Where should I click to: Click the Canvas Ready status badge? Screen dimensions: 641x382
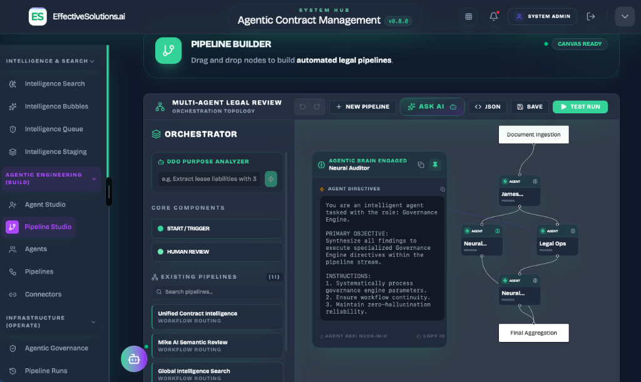click(580, 44)
